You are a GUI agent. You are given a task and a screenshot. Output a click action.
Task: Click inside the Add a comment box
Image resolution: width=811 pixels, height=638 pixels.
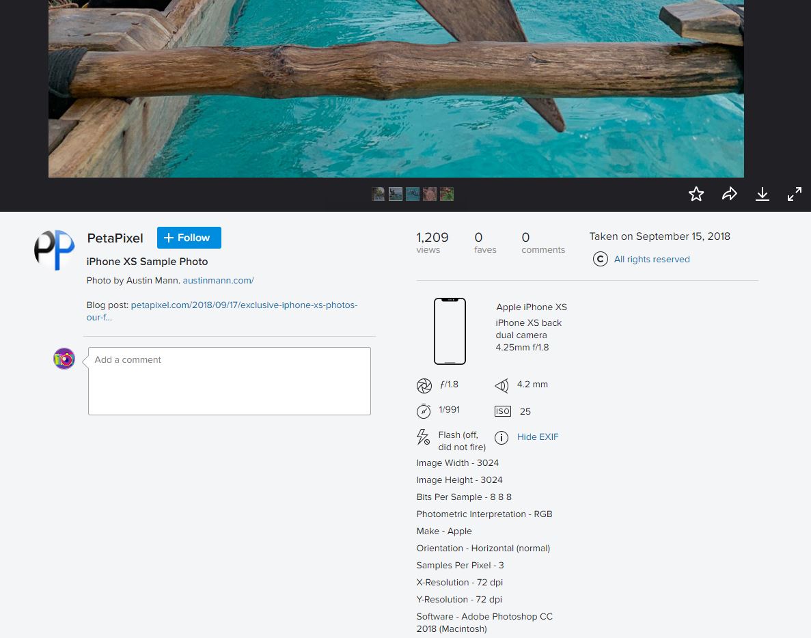pyautogui.click(x=230, y=380)
